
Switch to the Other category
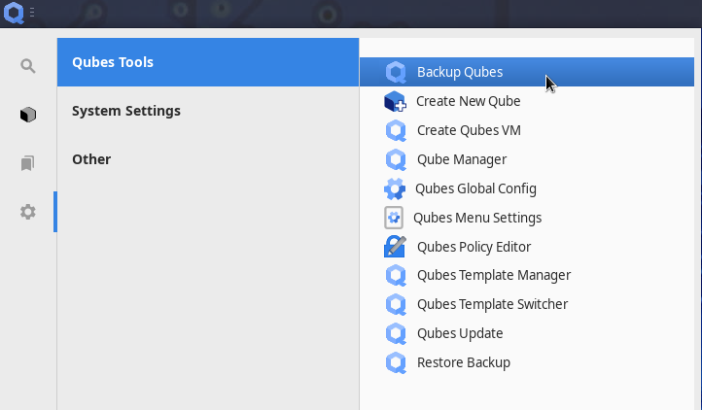coord(208,159)
